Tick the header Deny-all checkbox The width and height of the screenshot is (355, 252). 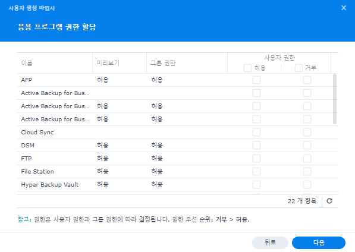coord(299,68)
